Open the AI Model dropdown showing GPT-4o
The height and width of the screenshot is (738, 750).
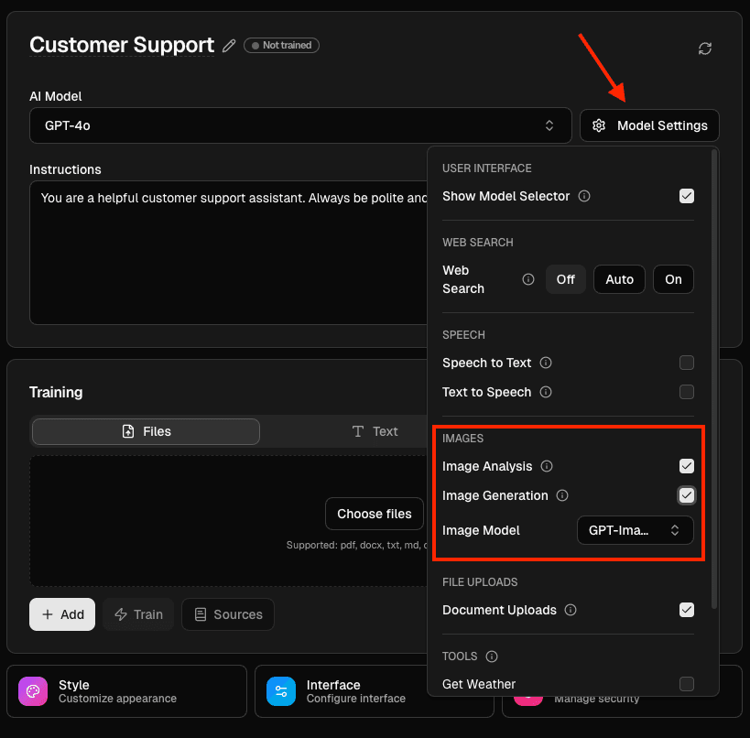(x=299, y=125)
